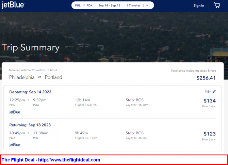Image resolution: width=228 pixels, height=165 pixels.
Task: Click the total price $256.41
Action: [206, 78]
